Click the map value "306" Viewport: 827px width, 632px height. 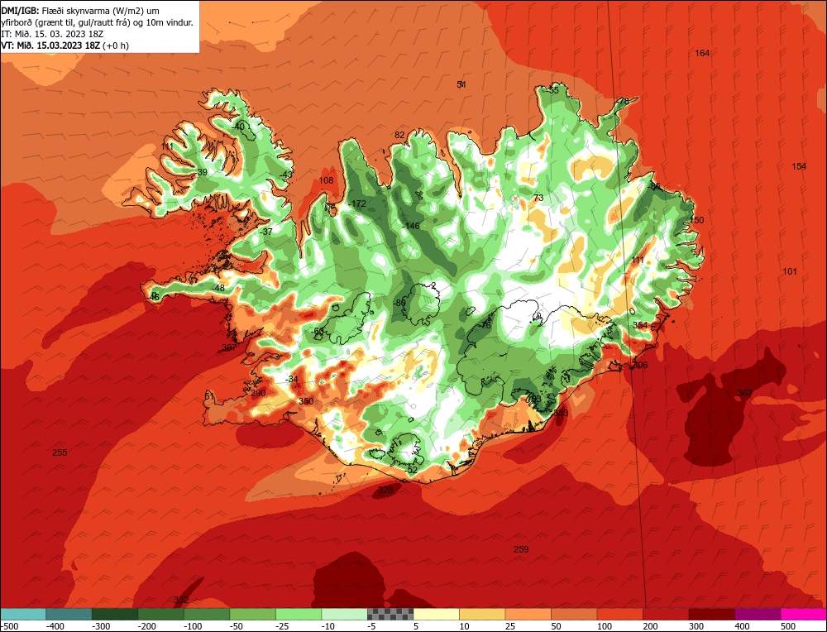(x=640, y=365)
